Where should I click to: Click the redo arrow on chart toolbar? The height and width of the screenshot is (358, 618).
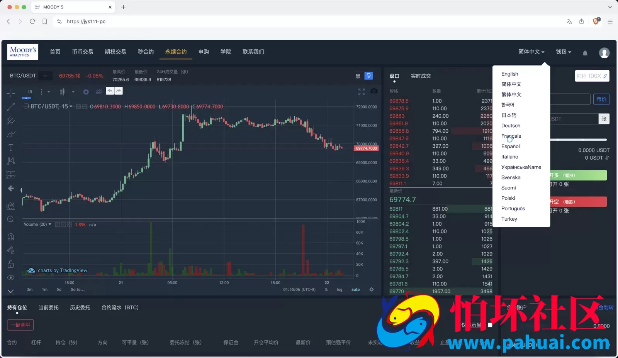tap(119, 91)
